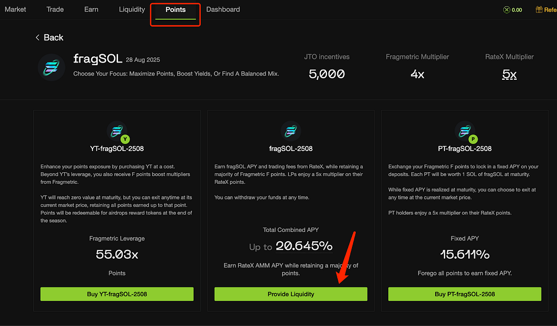Click the Total Combined APY label
The image size is (557, 326).
(x=291, y=230)
